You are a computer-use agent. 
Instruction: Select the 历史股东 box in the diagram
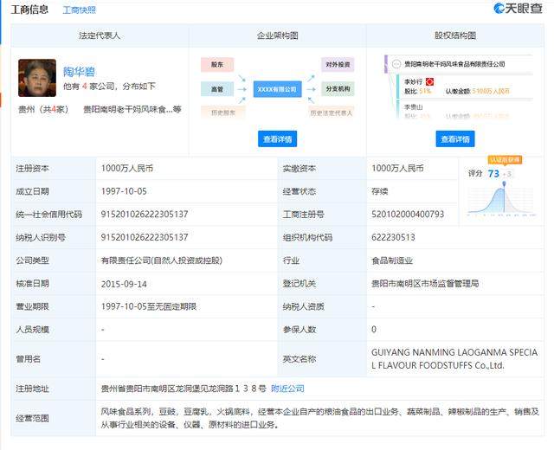point(223,112)
